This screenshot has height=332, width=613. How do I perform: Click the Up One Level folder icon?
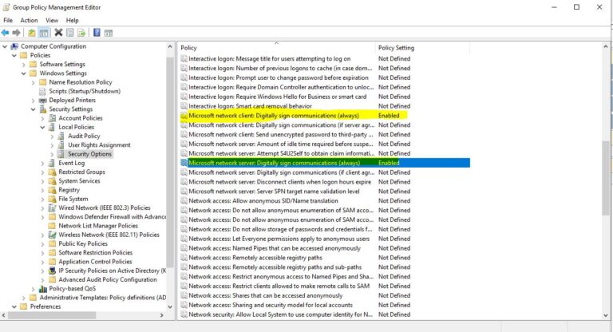31,33
